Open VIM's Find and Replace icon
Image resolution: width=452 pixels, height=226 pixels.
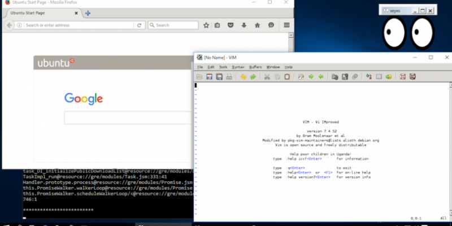[x=301, y=77]
